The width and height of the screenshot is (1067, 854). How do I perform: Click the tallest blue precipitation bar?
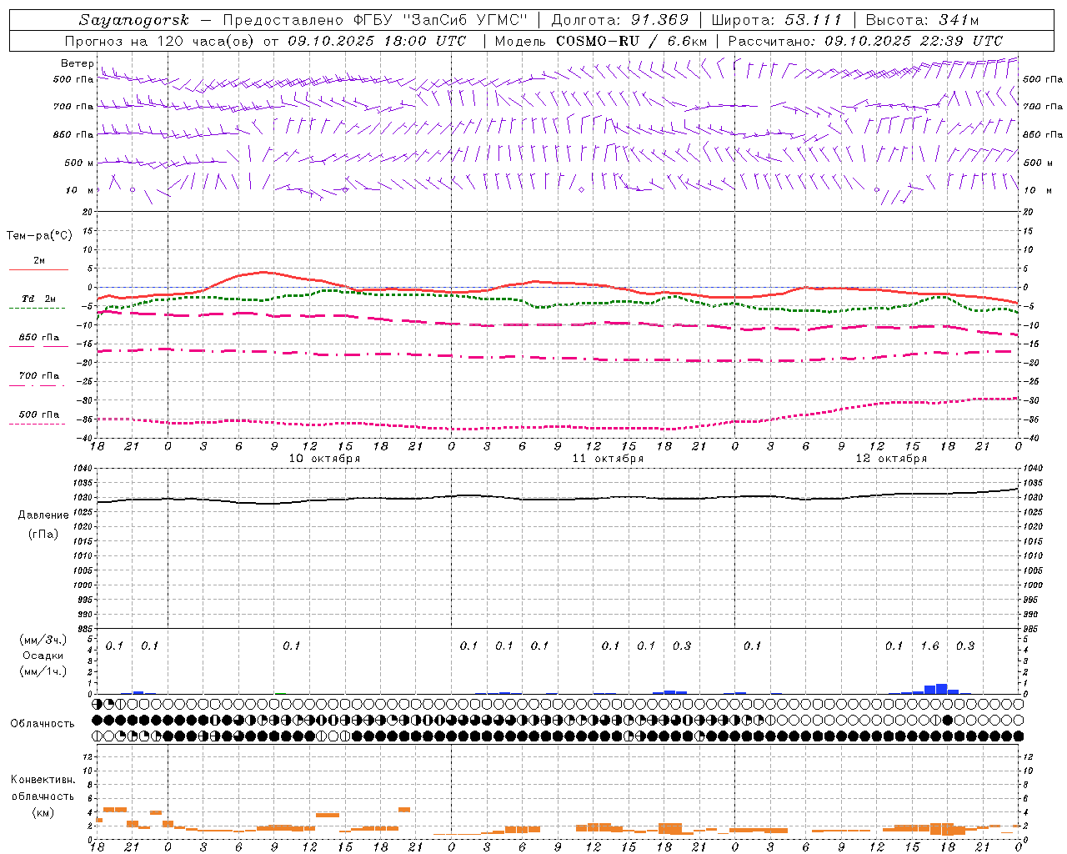[942, 689]
